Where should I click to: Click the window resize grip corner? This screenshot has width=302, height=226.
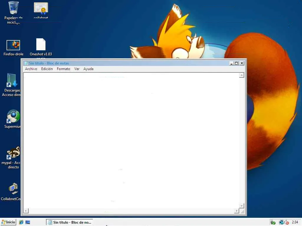(242, 212)
